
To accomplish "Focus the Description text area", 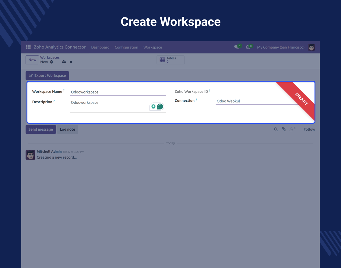I will coord(118,106).
